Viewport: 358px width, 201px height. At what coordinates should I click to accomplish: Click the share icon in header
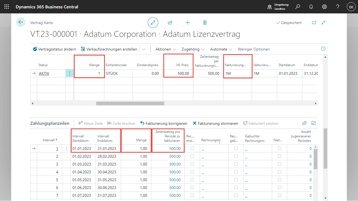click(170, 23)
